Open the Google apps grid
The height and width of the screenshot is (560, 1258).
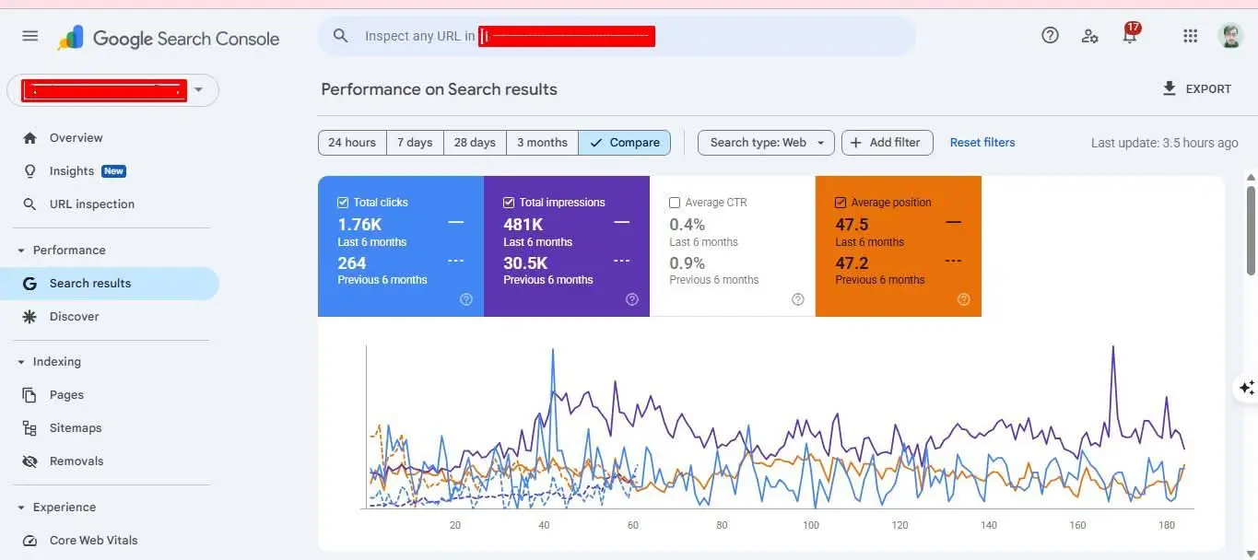[1190, 35]
